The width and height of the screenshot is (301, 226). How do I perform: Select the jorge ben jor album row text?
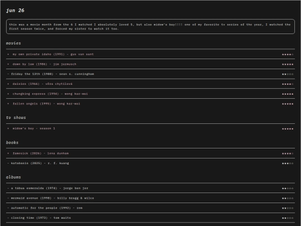click(50, 189)
